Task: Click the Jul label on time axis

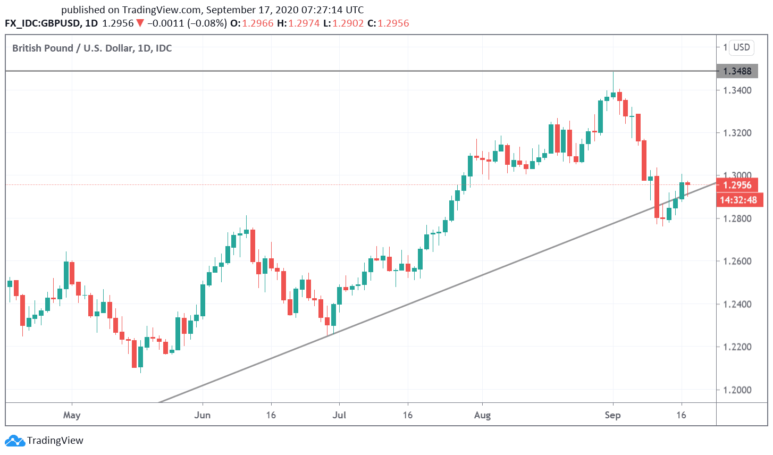Action: pos(339,415)
